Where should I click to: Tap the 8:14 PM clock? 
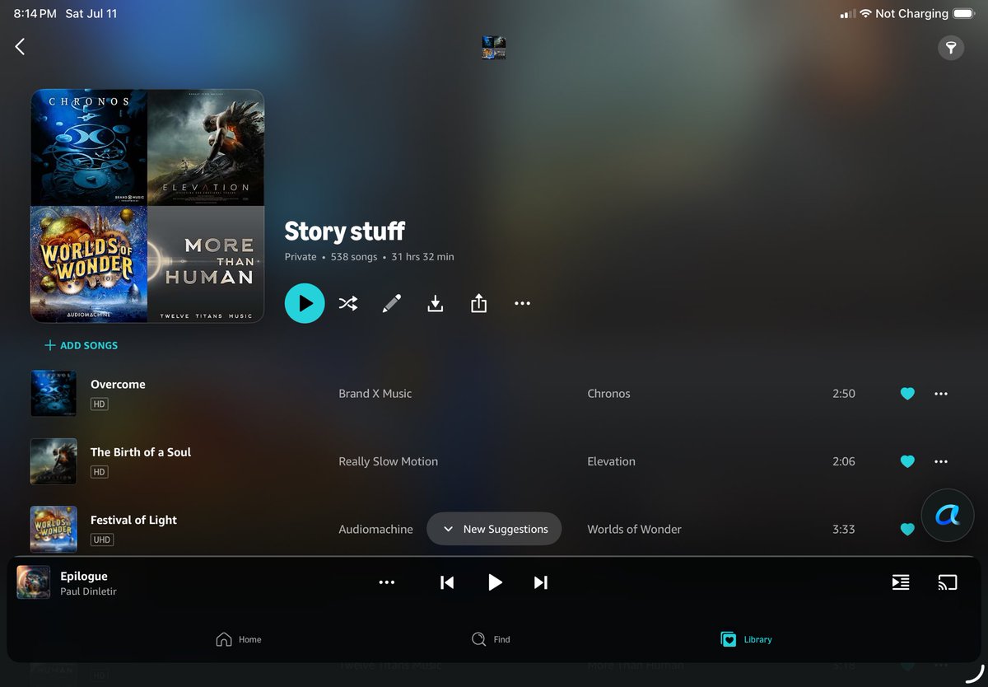35,14
